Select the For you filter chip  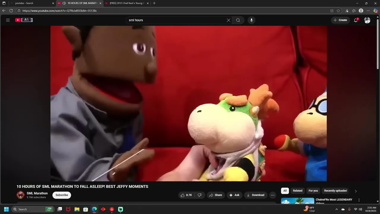pyautogui.click(x=313, y=191)
